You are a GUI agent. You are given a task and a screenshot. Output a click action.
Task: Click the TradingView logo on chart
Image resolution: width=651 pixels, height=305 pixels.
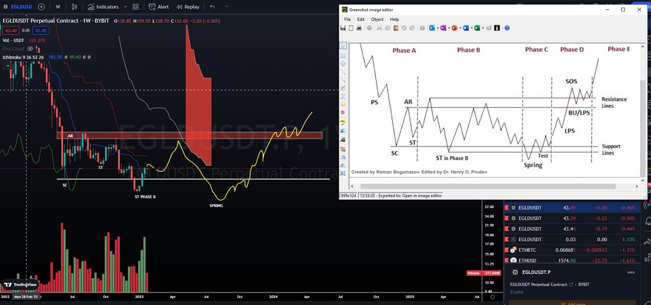coord(21,284)
